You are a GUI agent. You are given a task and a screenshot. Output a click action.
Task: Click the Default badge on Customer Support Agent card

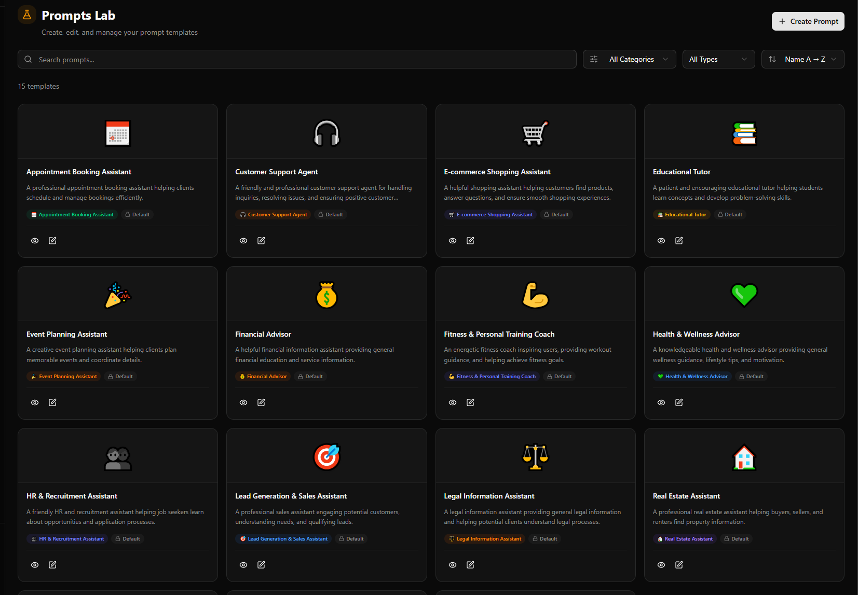[x=331, y=215]
